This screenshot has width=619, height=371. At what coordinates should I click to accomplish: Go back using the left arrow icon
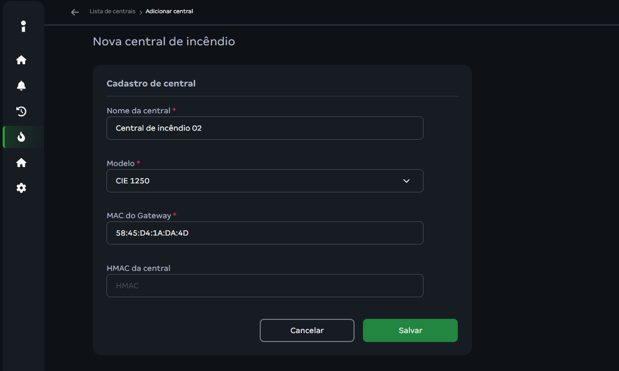point(75,12)
